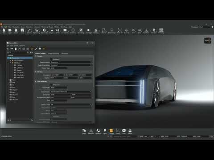The width and height of the screenshot is (214, 160).
Task: Open the Field of View Mode dropdown
Action: click(71, 65)
